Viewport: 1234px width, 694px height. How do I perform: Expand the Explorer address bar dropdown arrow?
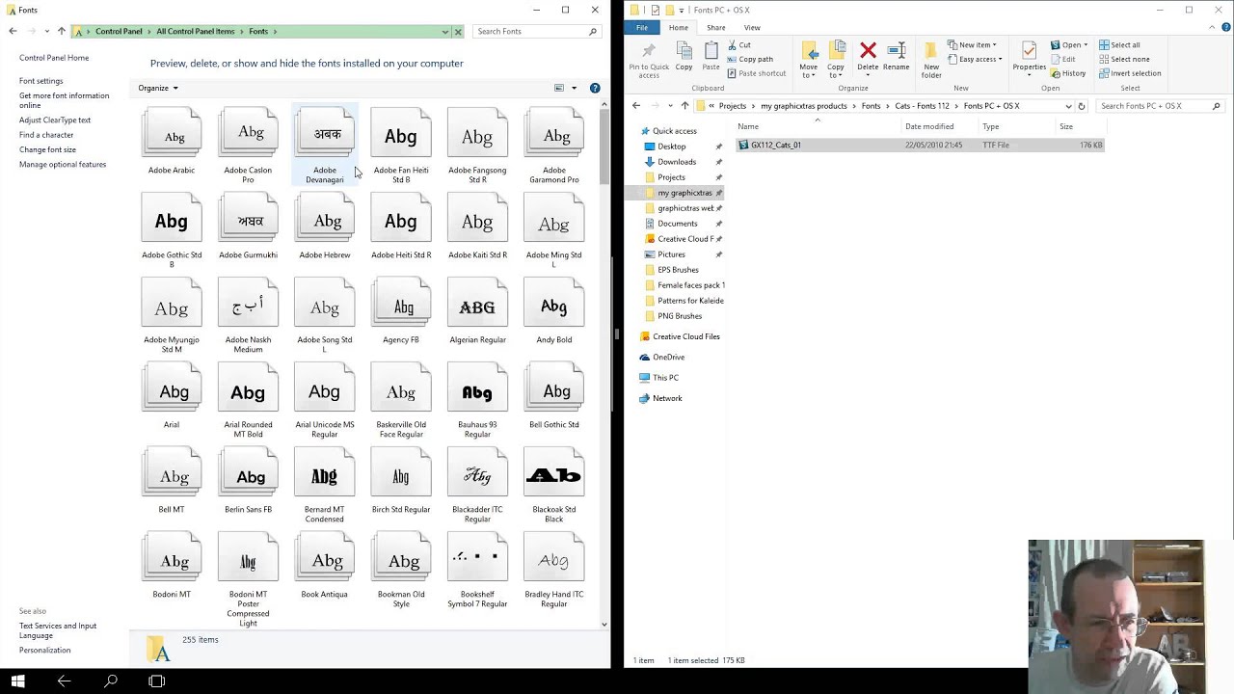1068,106
